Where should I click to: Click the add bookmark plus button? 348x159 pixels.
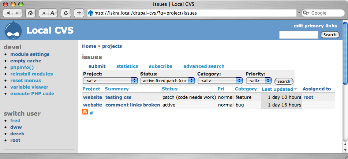click(79, 13)
